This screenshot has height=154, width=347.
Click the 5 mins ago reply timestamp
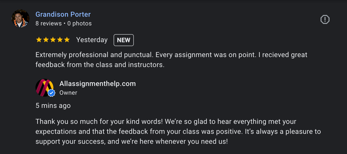pos(53,105)
